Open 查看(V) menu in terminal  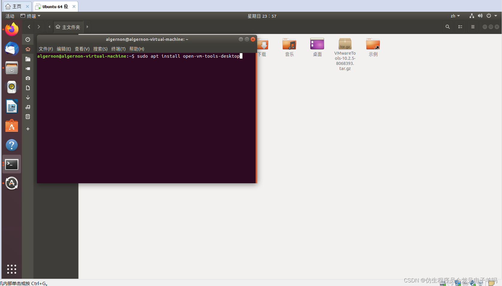pyautogui.click(x=82, y=49)
